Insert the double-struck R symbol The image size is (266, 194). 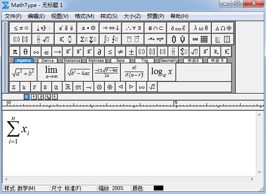(68, 87)
